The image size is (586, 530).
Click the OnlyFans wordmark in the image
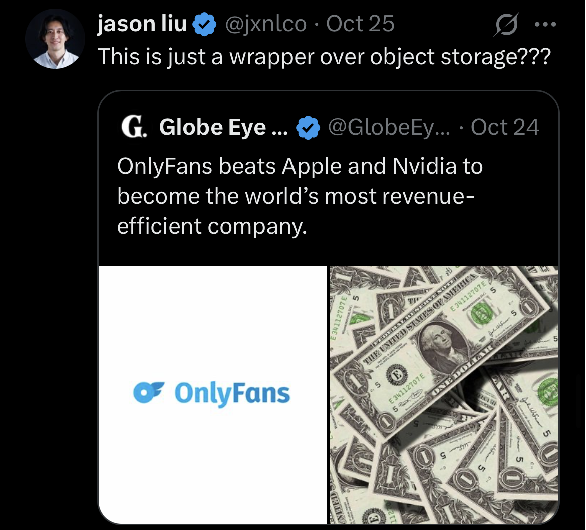point(232,394)
